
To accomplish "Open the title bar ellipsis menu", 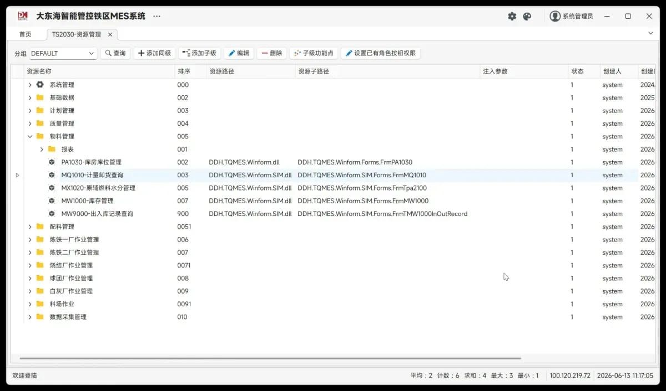I will (157, 16).
